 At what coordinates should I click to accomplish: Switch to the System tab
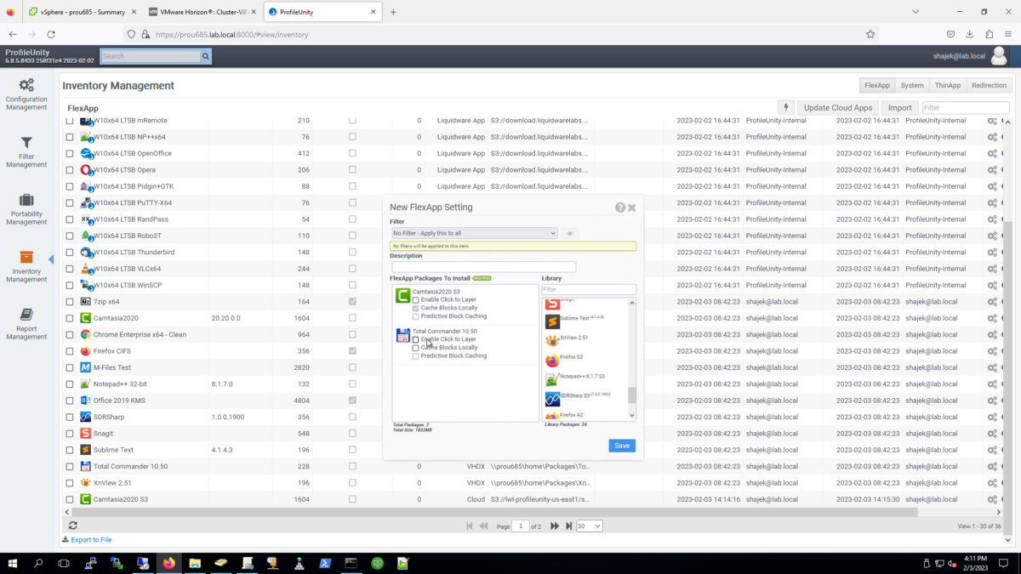click(911, 85)
